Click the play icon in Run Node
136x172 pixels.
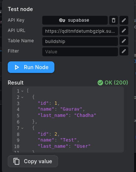17,67
